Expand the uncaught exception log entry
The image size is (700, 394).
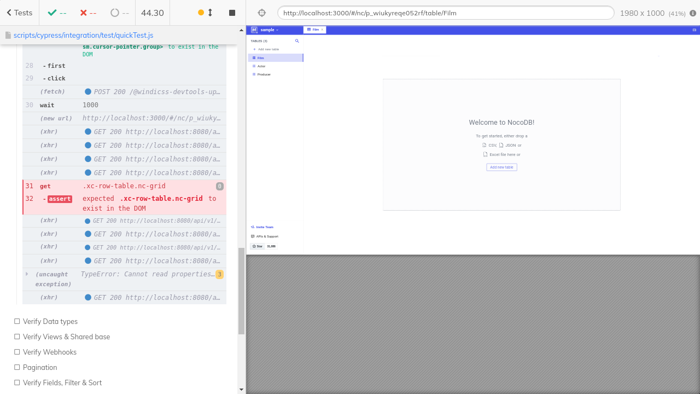coord(27,274)
